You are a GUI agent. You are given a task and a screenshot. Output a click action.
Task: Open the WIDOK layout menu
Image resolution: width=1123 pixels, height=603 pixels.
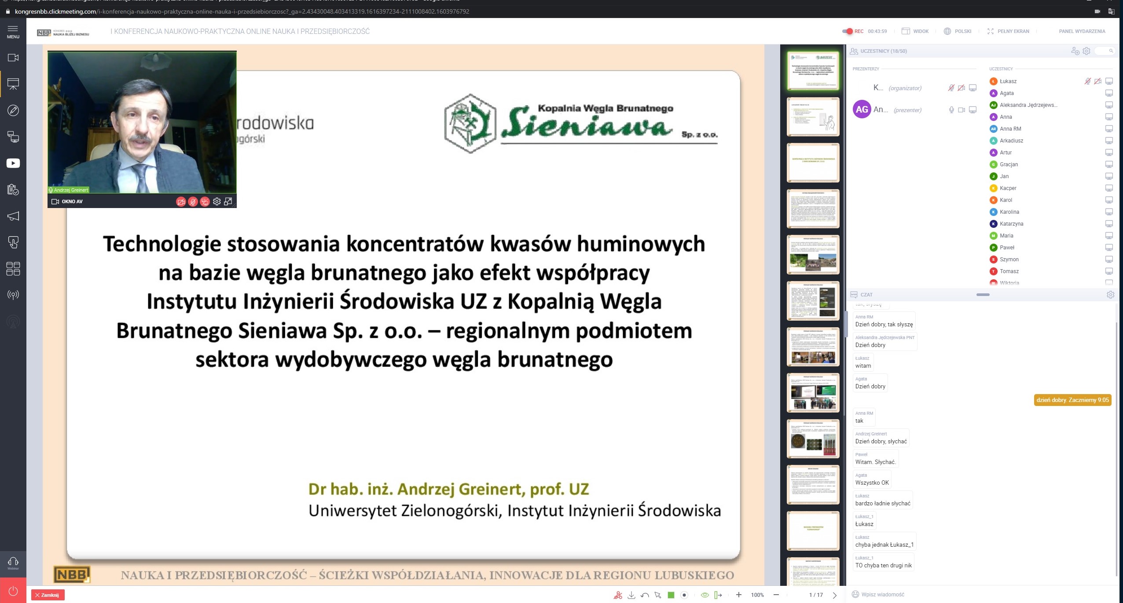[x=915, y=31]
